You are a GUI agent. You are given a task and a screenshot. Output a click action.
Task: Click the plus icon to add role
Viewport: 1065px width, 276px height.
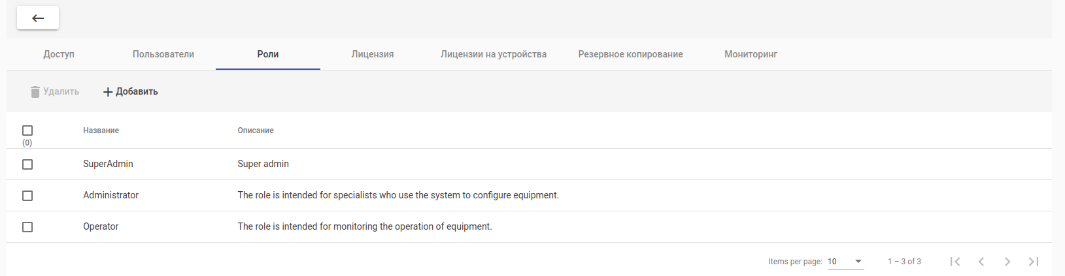click(108, 92)
